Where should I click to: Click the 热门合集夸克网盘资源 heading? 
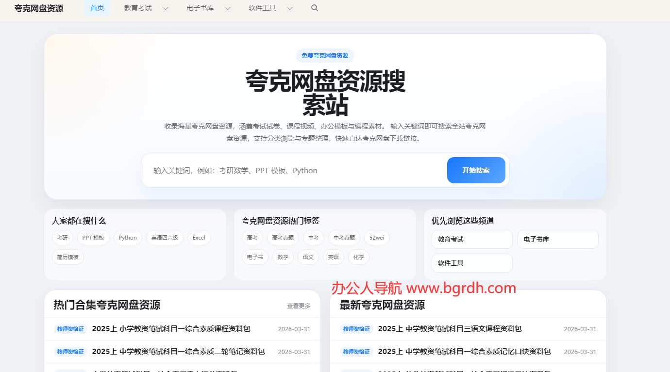107,305
